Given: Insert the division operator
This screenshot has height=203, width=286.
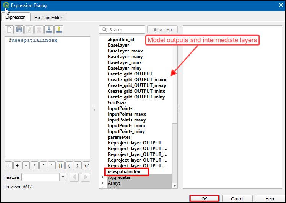Looking at the screenshot, I should (34, 165).
